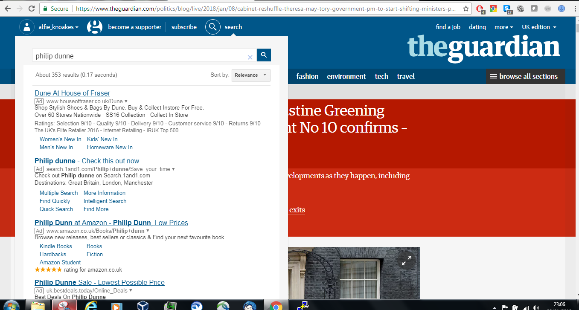This screenshot has width=579, height=310.
Task: Expand the arrow after the amazon.co.uk URL
Action: pyautogui.click(x=148, y=231)
